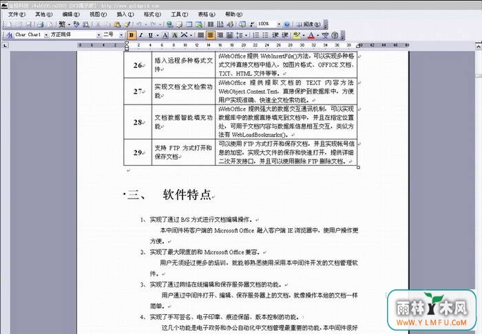Click the Cut scissors icon

tap(98, 25)
